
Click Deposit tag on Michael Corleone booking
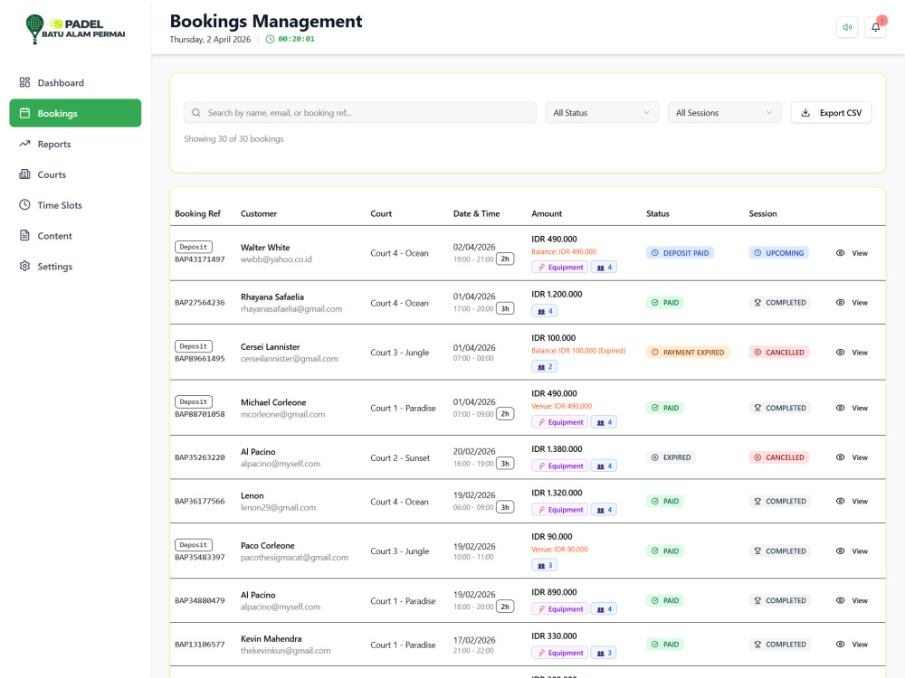pos(194,402)
